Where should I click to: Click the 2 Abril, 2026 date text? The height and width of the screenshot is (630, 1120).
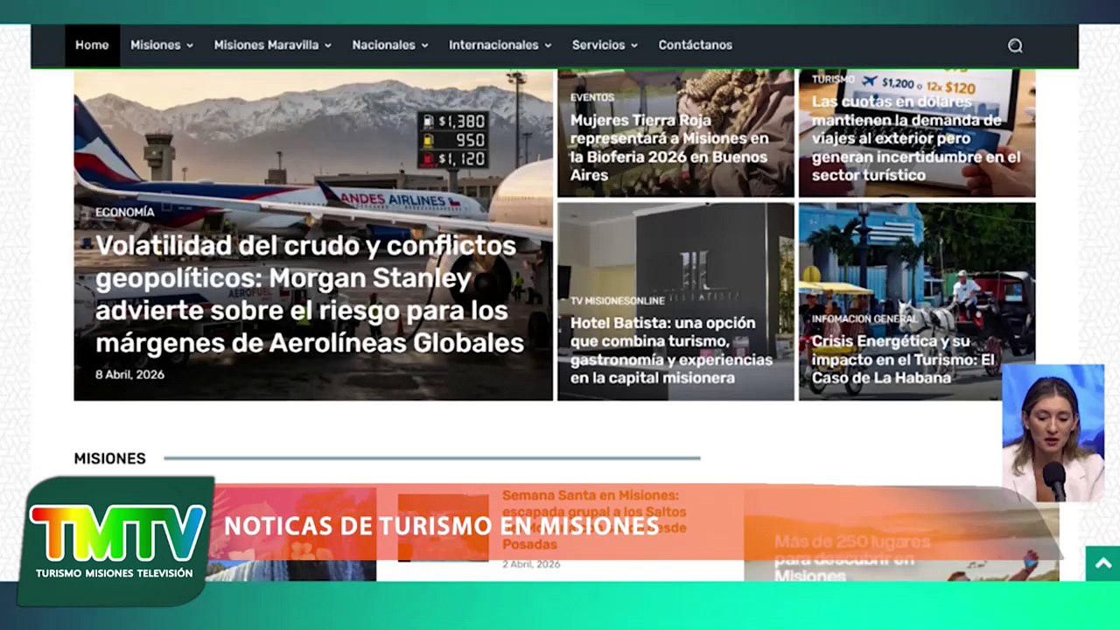coord(531,564)
